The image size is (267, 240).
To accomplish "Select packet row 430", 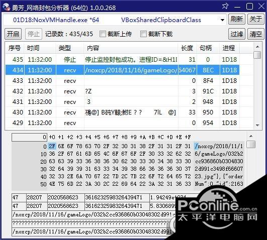I will [122, 112].
